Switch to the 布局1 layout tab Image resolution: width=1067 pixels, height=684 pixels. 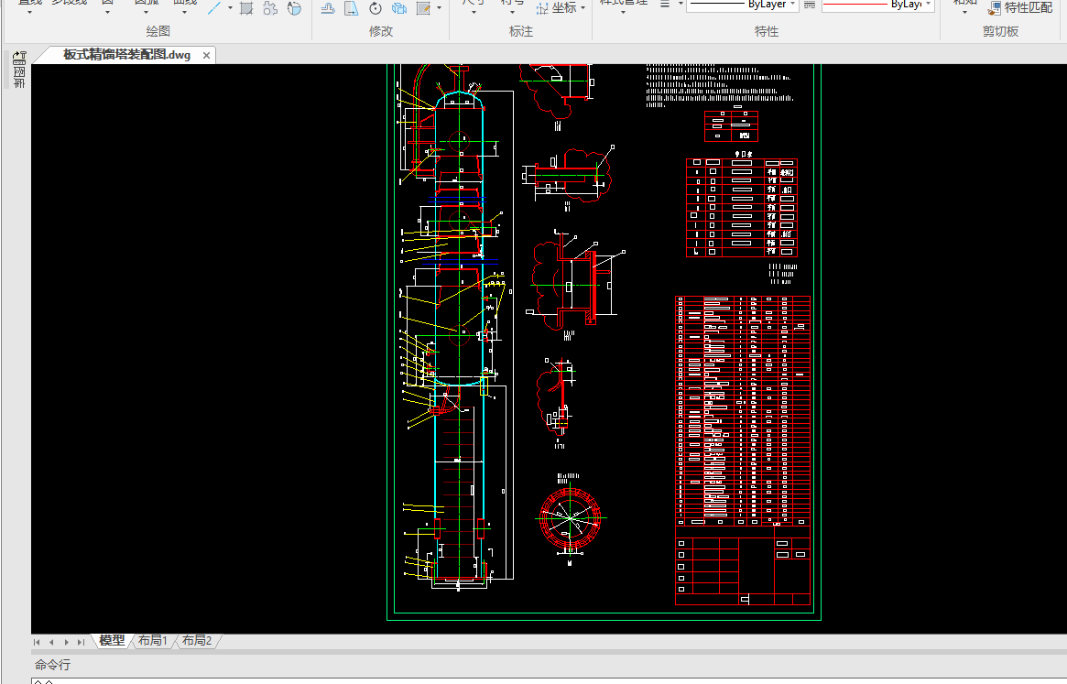coord(152,640)
